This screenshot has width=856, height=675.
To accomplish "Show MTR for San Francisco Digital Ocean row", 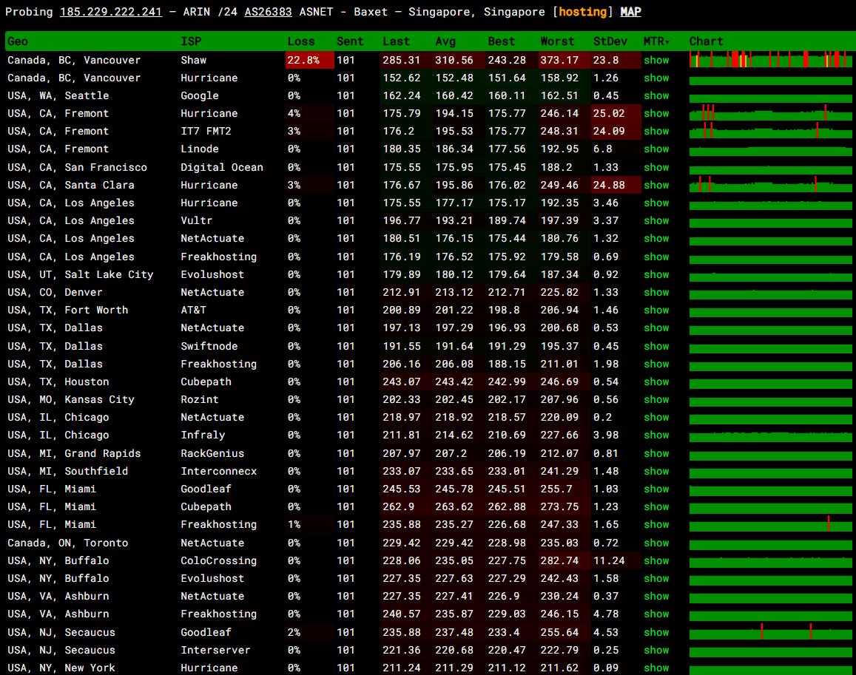I will click(x=656, y=168).
